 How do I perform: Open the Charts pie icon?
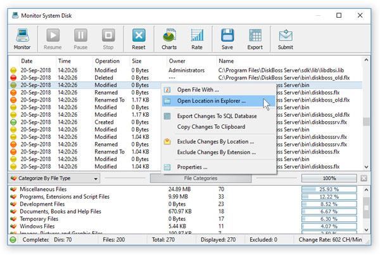click(x=169, y=39)
